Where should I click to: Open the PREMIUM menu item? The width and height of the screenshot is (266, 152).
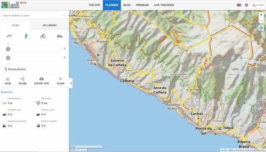tap(142, 5)
